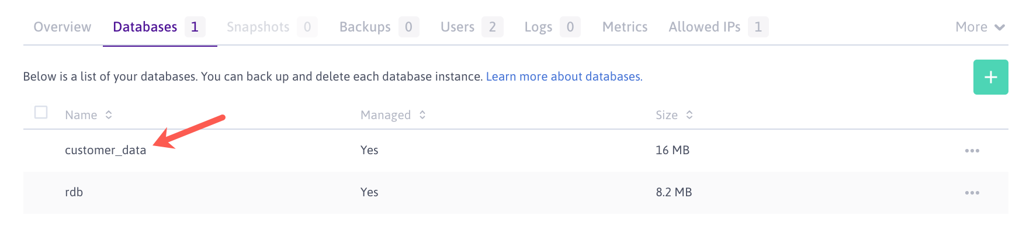Toggle the select-all databases checkbox
The height and width of the screenshot is (229, 1026).
[x=41, y=112]
